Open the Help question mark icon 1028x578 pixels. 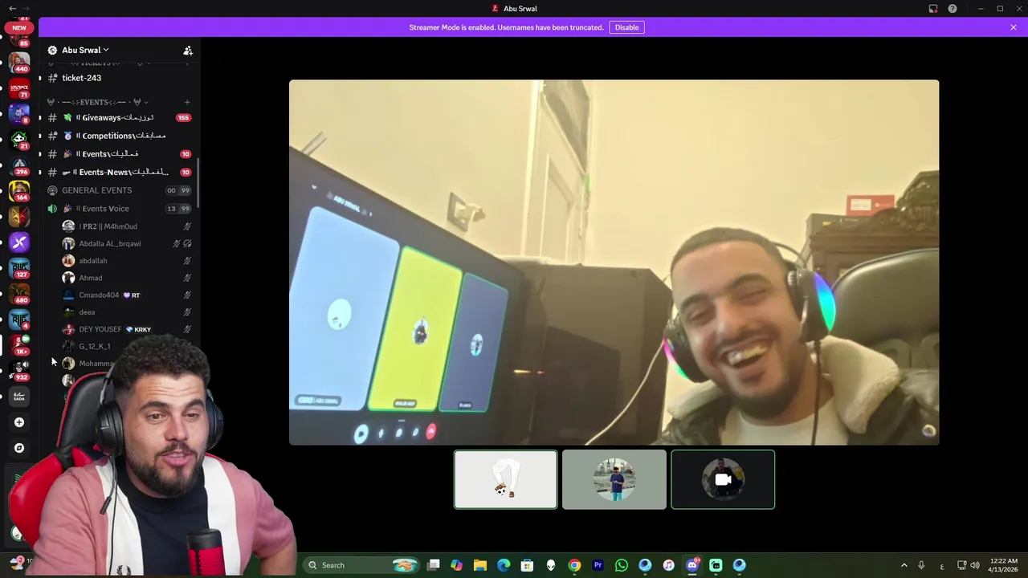coord(953,8)
